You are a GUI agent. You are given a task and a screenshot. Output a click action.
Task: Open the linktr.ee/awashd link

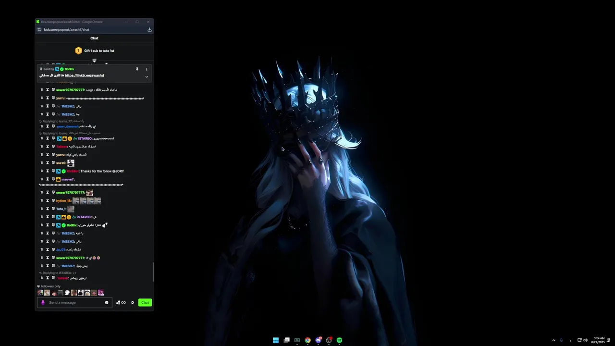[85, 75]
